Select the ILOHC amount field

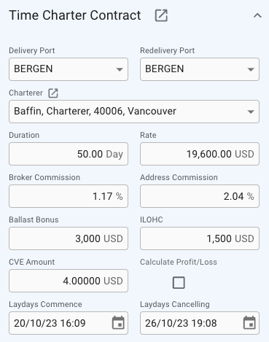click(200, 238)
